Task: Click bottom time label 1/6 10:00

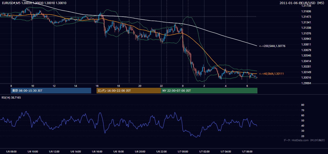Action: [x=33, y=152]
